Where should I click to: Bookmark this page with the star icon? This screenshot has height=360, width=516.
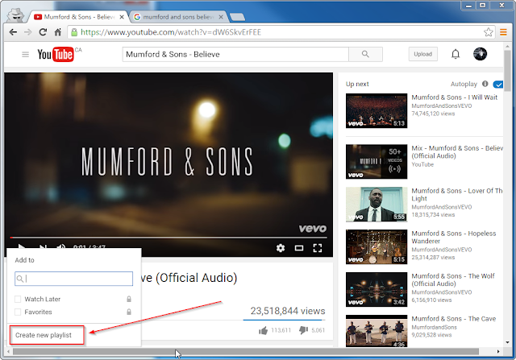point(488,32)
